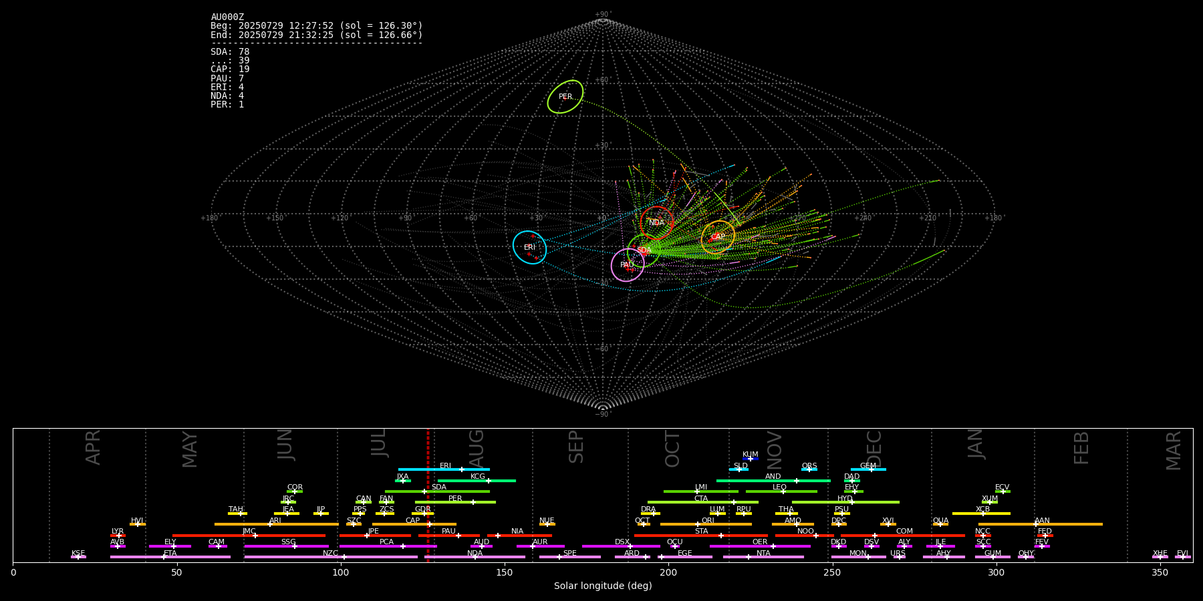Click the red dashed current solar longitude marker
The image size is (1203, 601).
(x=428, y=495)
